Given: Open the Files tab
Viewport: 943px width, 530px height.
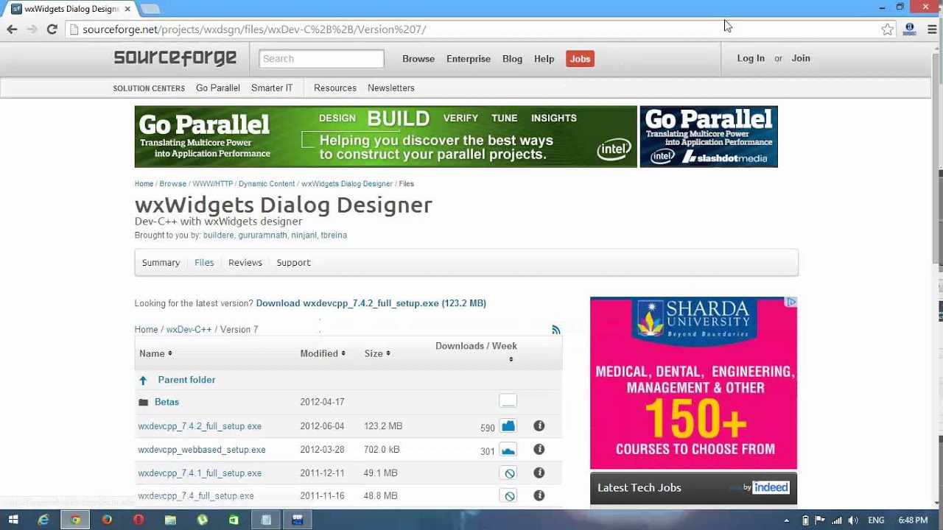Looking at the screenshot, I should [204, 263].
